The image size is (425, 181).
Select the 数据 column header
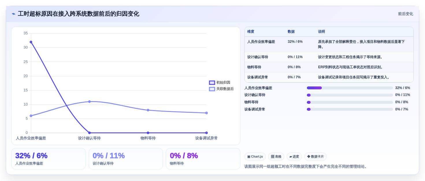tap(291, 32)
